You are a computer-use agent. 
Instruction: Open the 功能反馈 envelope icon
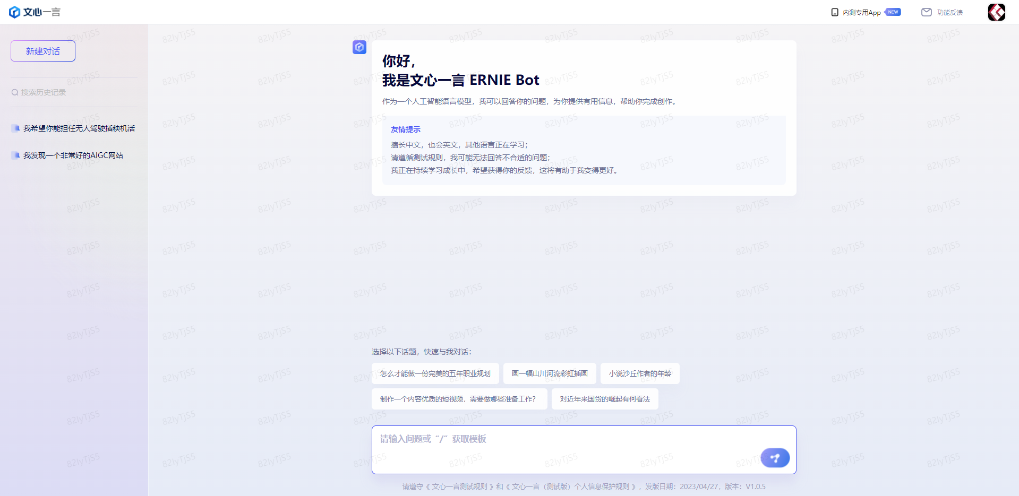927,12
